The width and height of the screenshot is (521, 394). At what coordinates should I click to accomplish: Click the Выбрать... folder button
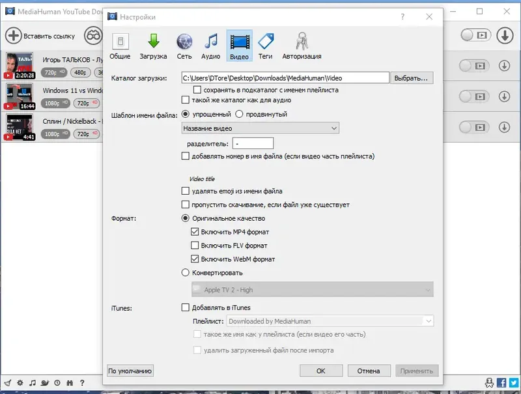pos(412,78)
